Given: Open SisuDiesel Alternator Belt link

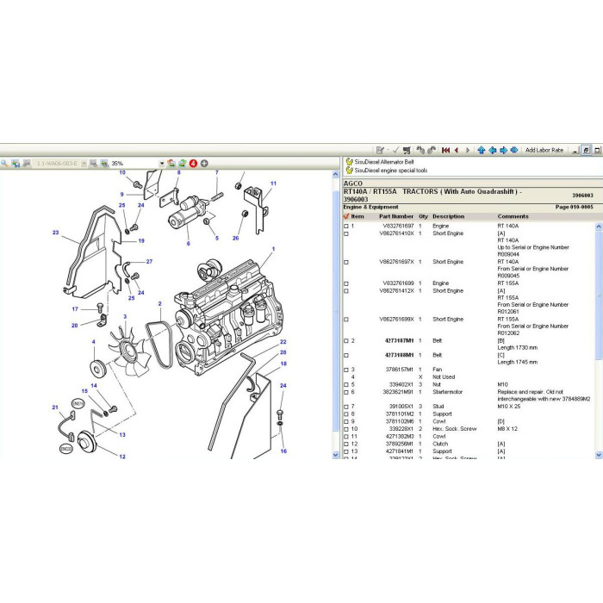Looking at the screenshot, I should tap(384, 162).
